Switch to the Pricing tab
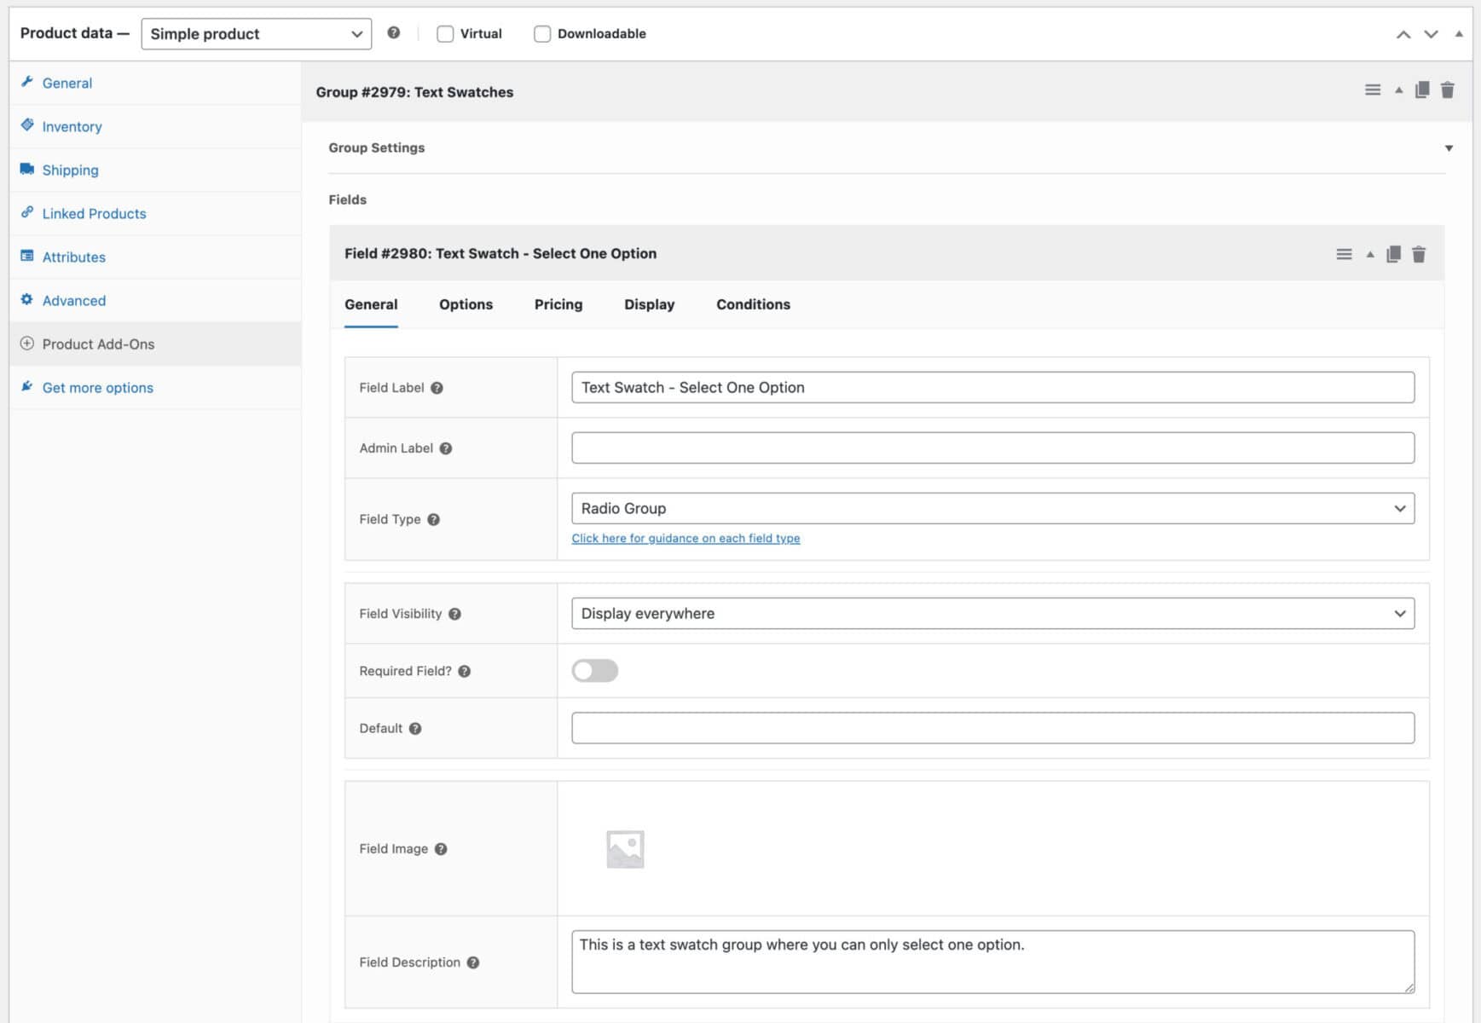Image resolution: width=1481 pixels, height=1023 pixels. pyautogui.click(x=558, y=304)
